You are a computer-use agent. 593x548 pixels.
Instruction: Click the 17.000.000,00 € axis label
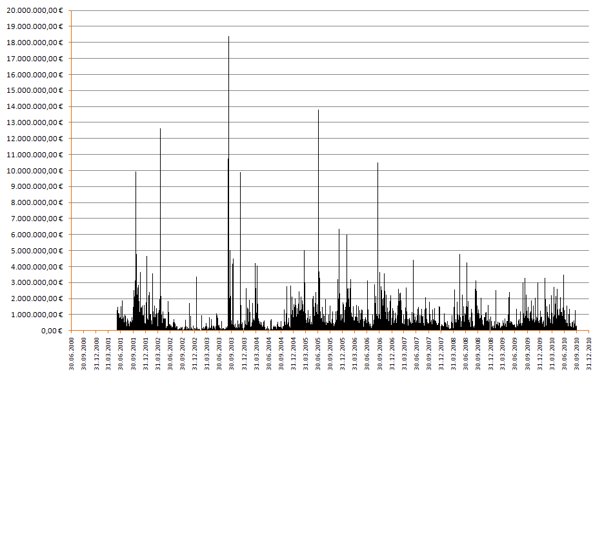pyautogui.click(x=35, y=59)
